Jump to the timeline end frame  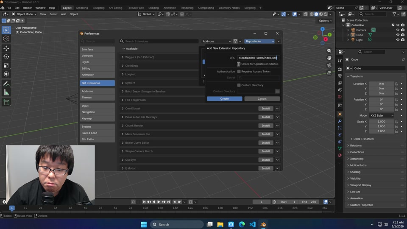[168, 202]
